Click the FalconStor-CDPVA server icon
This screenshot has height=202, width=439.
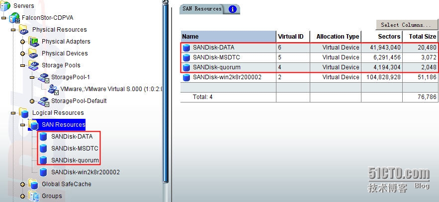[x=14, y=18]
